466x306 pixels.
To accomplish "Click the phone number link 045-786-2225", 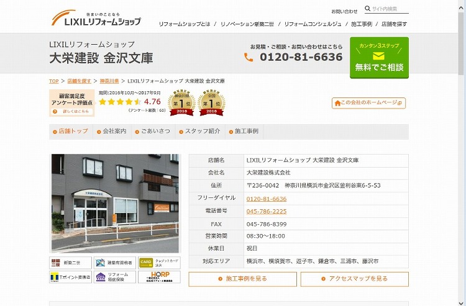I will click(267, 211).
